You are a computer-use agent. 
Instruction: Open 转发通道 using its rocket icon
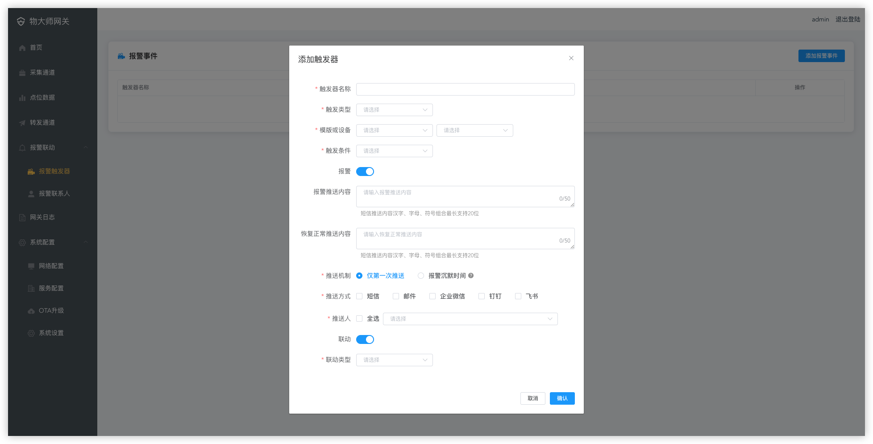coord(22,122)
